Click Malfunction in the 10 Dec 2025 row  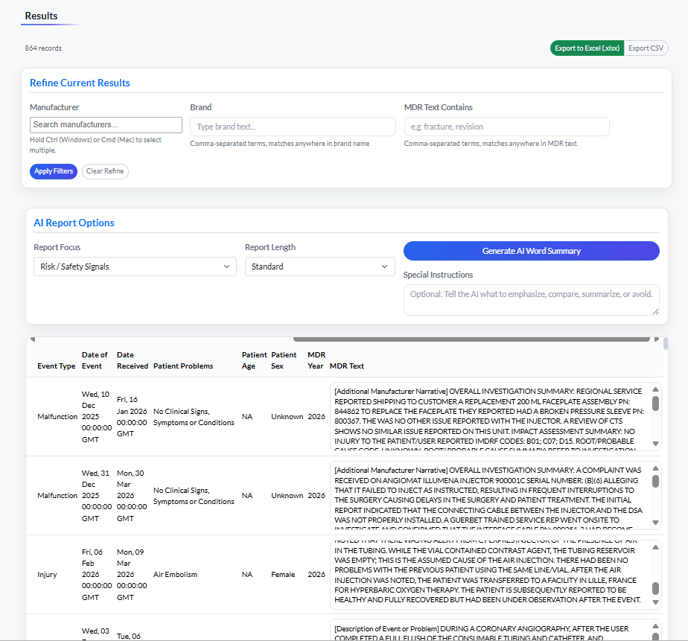click(57, 416)
